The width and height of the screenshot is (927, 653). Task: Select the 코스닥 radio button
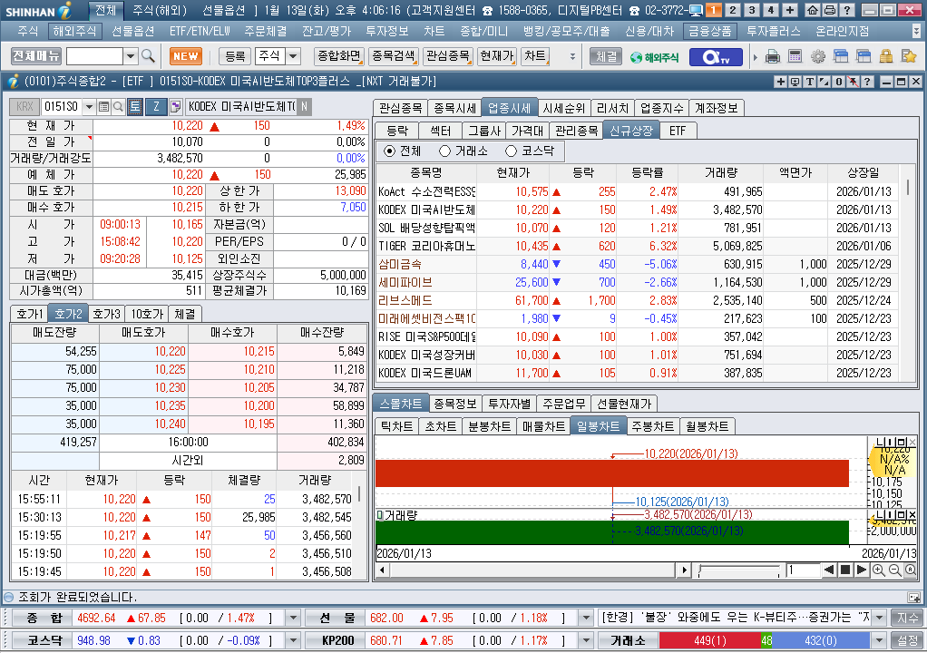(512, 151)
